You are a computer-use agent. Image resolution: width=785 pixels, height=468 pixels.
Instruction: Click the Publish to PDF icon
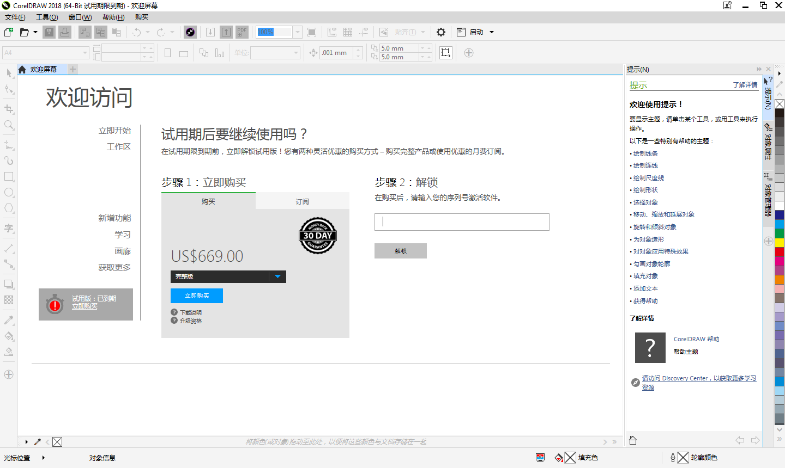(242, 32)
